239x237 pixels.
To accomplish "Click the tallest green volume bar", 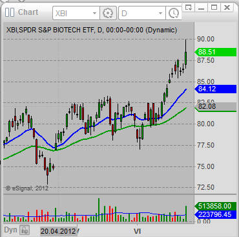I will 99,210.
